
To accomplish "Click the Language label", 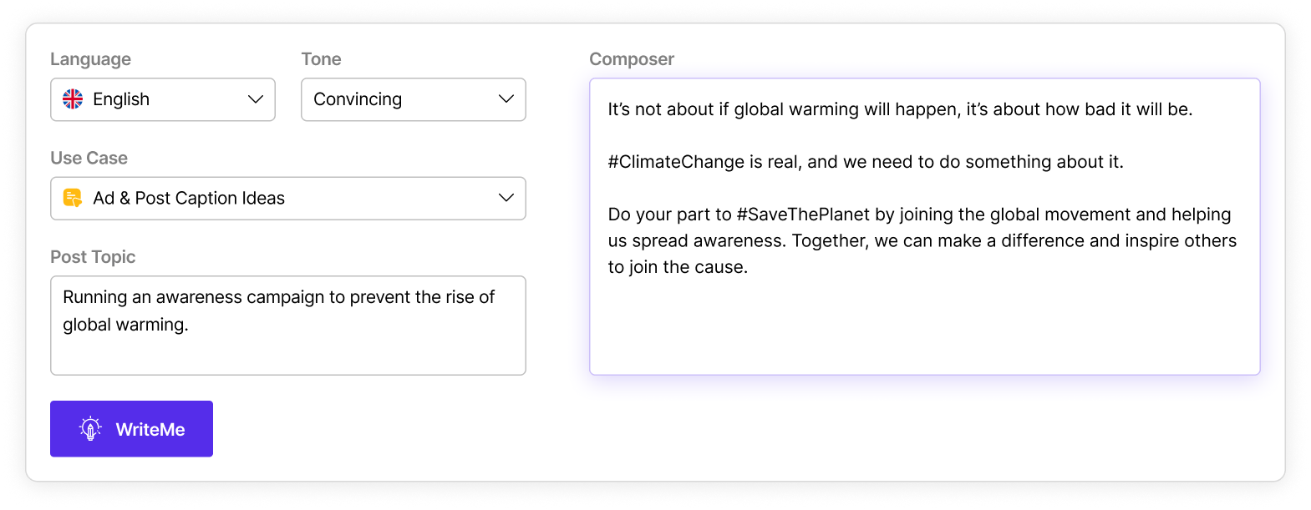I will point(90,59).
